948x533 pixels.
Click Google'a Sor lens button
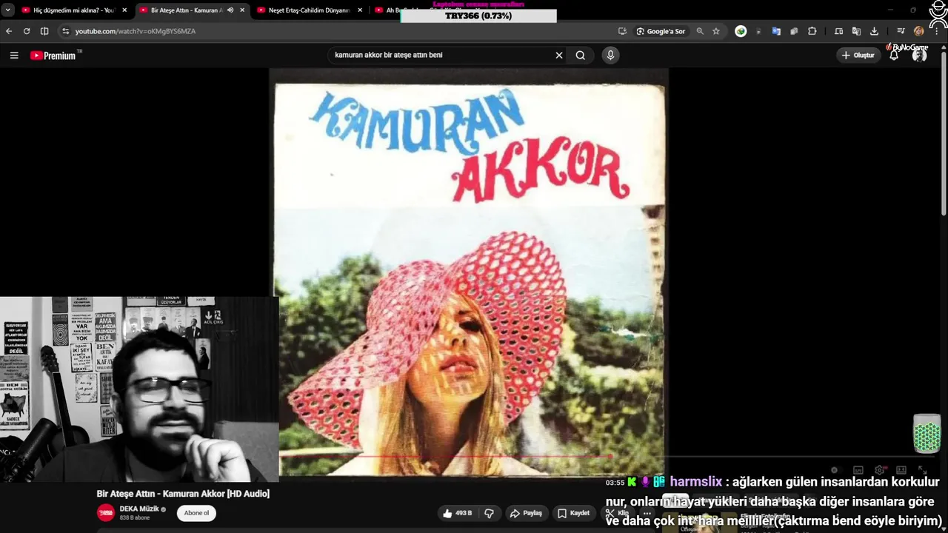661,31
